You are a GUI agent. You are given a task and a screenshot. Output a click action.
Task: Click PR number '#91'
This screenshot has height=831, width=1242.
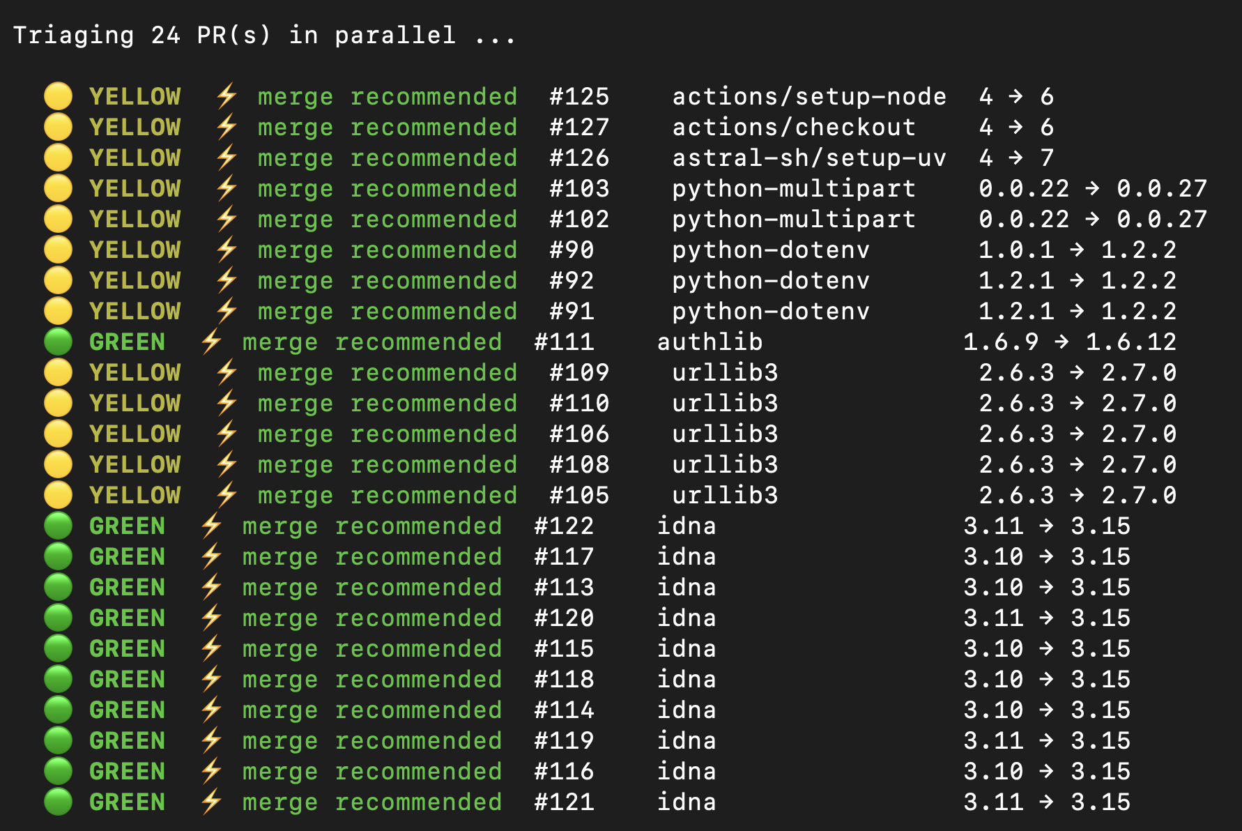[x=572, y=311]
